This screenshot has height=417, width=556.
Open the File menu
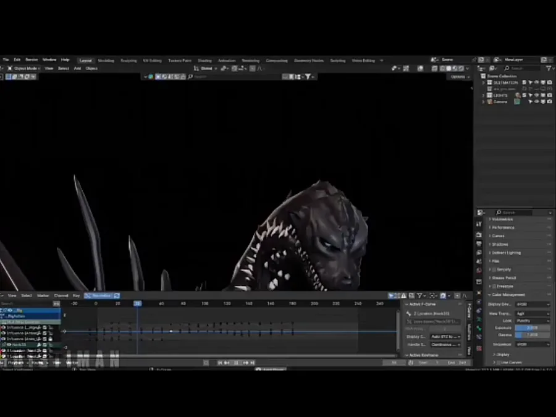point(6,59)
